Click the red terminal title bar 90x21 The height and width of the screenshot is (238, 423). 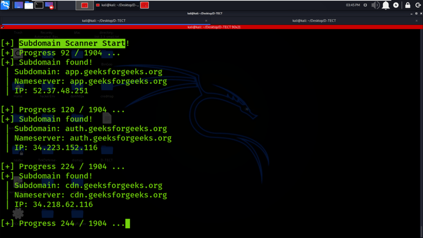(214, 27)
